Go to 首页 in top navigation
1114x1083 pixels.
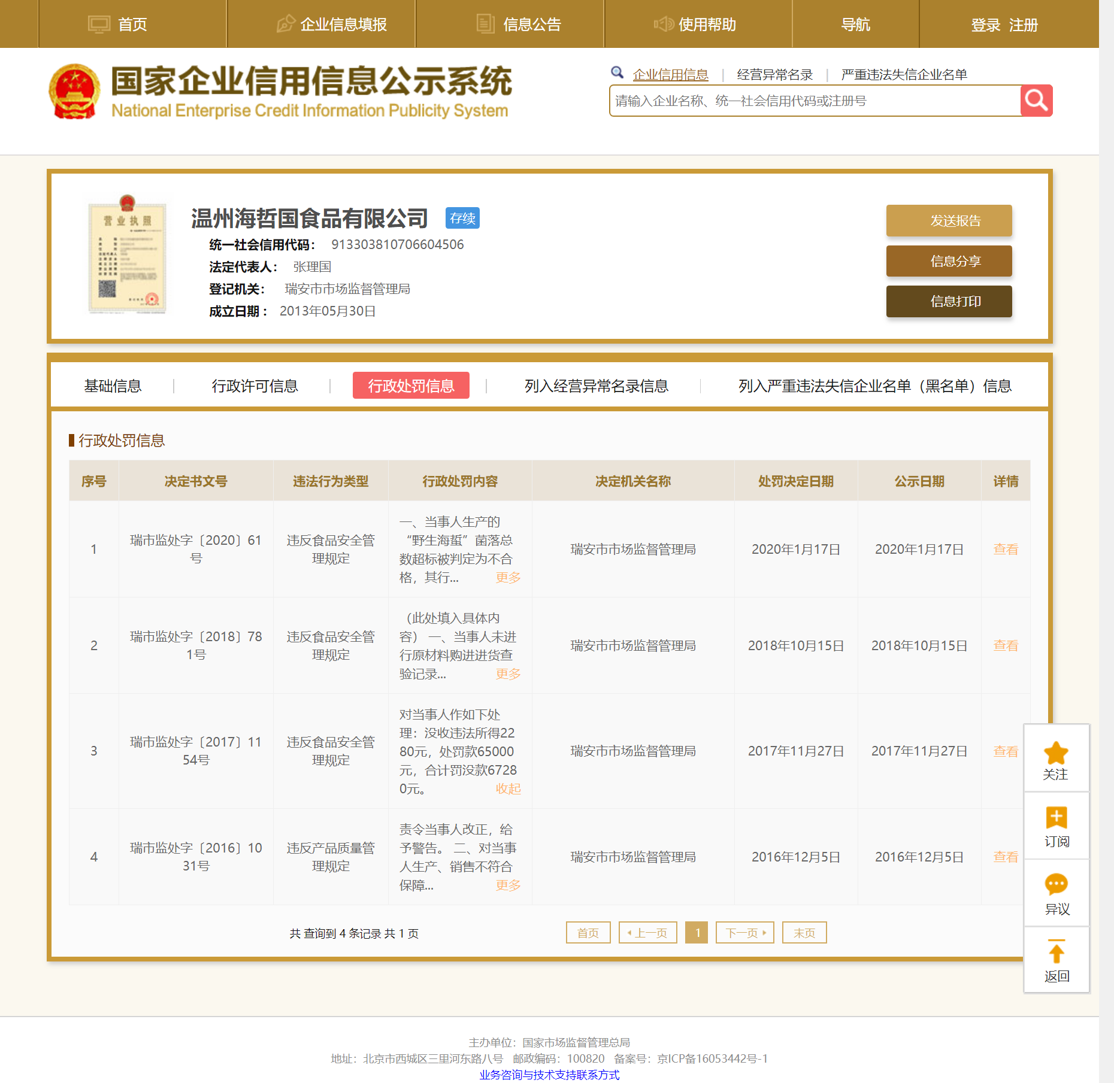[132, 25]
